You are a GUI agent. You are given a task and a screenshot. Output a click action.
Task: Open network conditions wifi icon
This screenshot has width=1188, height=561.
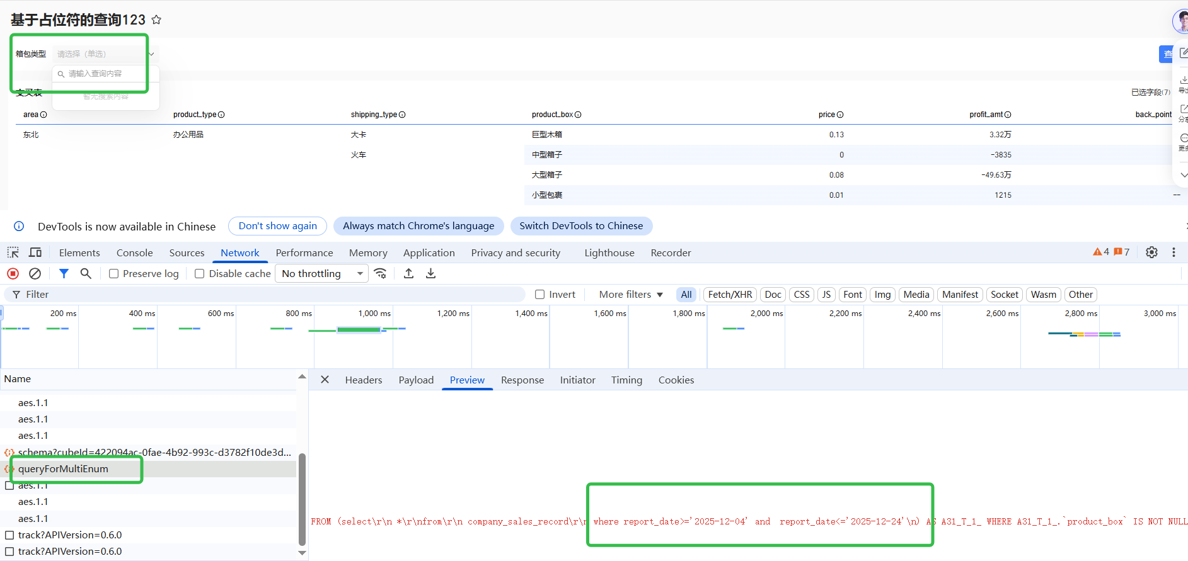click(x=380, y=273)
